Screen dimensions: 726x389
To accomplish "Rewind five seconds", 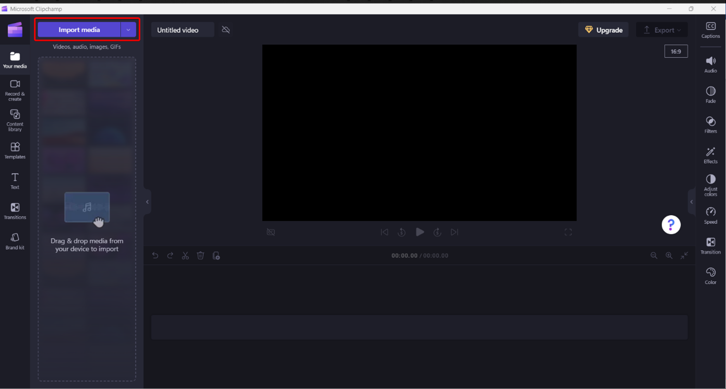I will [402, 232].
